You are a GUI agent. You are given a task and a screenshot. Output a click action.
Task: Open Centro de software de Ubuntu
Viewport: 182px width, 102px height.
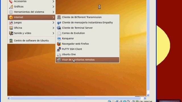tap(31, 41)
